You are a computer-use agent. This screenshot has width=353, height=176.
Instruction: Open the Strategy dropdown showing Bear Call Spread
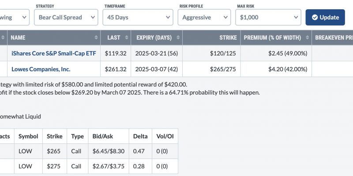66,17
